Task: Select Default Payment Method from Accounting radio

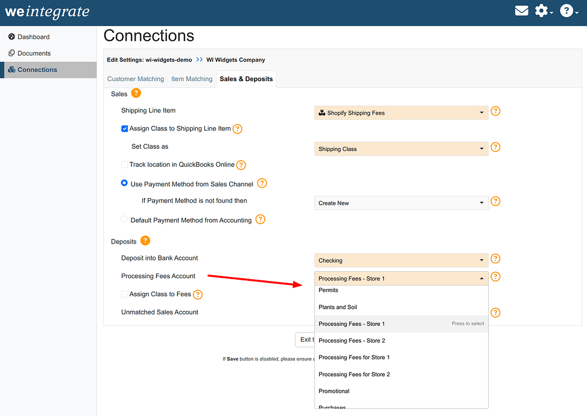Action: tap(125, 219)
